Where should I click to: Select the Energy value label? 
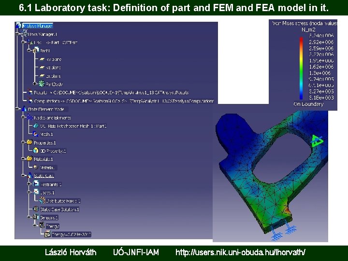[71, 234]
